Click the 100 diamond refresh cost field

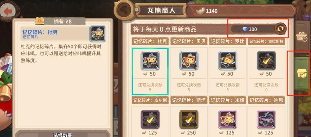(254, 29)
